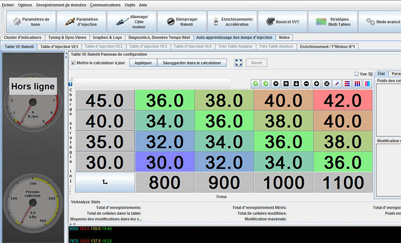This screenshot has height=243, width=401.
Task: Click 'Sauvegarder dans le calculateur' button
Action: pos(192,63)
